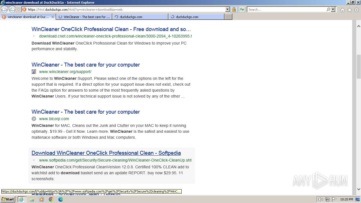Switch to wincleaner download DuckDuckGo tab

point(28,17)
